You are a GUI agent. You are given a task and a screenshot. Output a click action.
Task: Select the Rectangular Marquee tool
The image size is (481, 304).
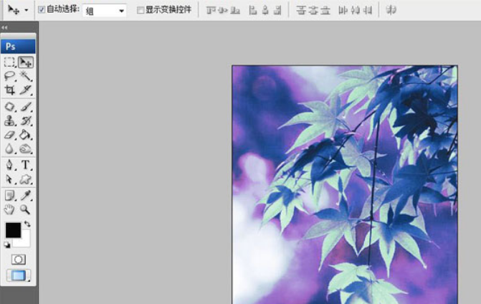(9, 62)
